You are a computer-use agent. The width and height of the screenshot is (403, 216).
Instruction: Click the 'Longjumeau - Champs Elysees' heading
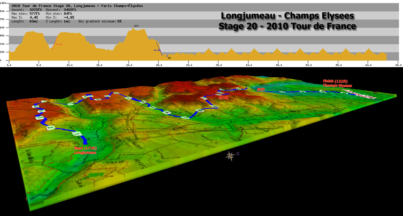click(287, 15)
